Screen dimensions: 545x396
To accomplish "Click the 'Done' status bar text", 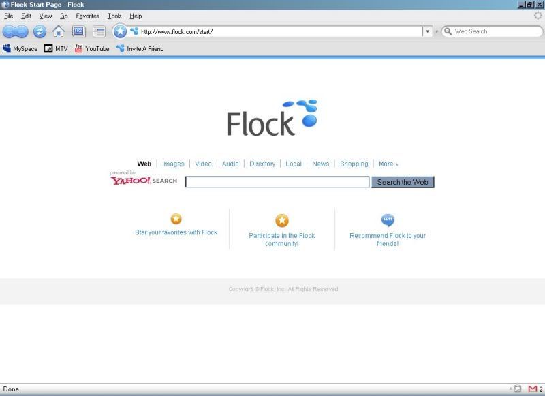I will (x=11, y=389).
